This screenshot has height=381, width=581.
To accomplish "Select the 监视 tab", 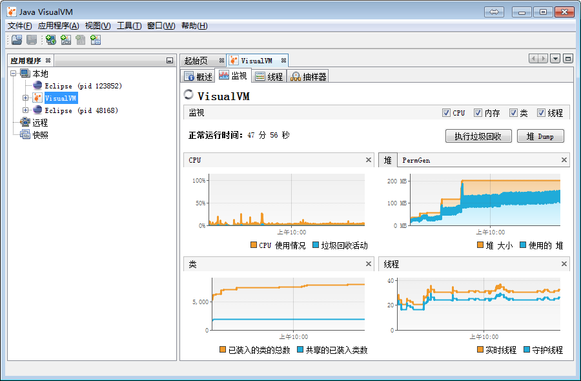I will [x=233, y=76].
